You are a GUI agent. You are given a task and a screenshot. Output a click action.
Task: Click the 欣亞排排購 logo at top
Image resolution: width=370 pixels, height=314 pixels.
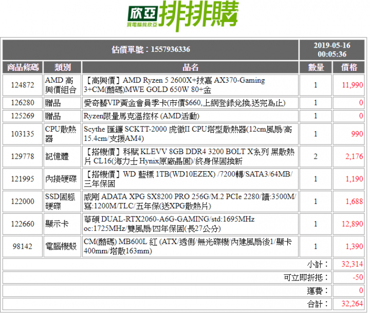(x=183, y=16)
